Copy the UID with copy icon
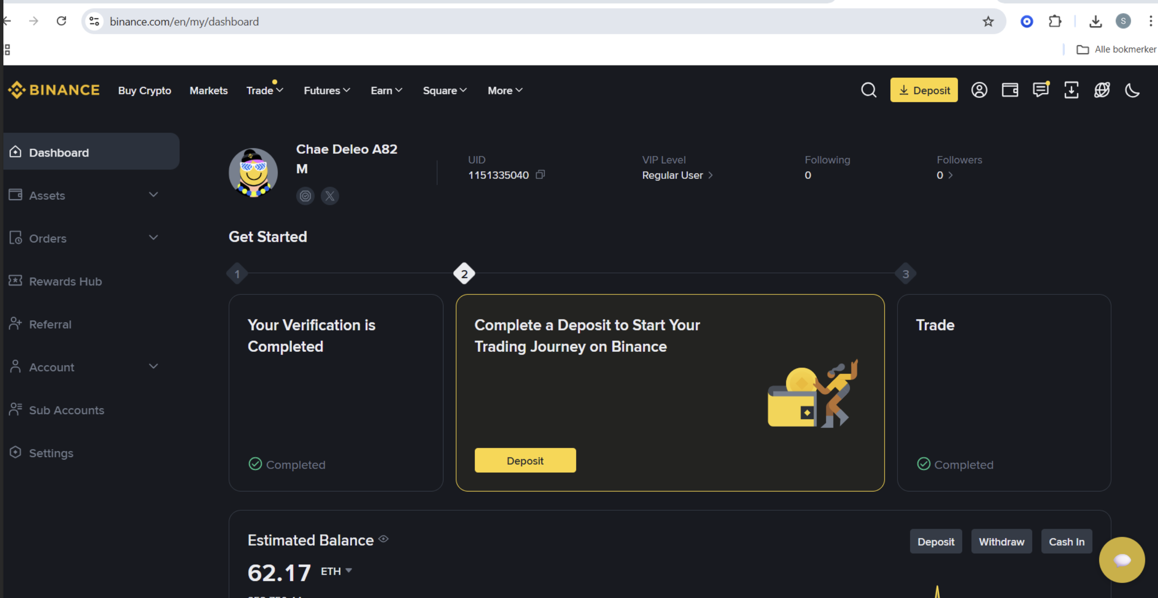The width and height of the screenshot is (1158, 598). 540,175
